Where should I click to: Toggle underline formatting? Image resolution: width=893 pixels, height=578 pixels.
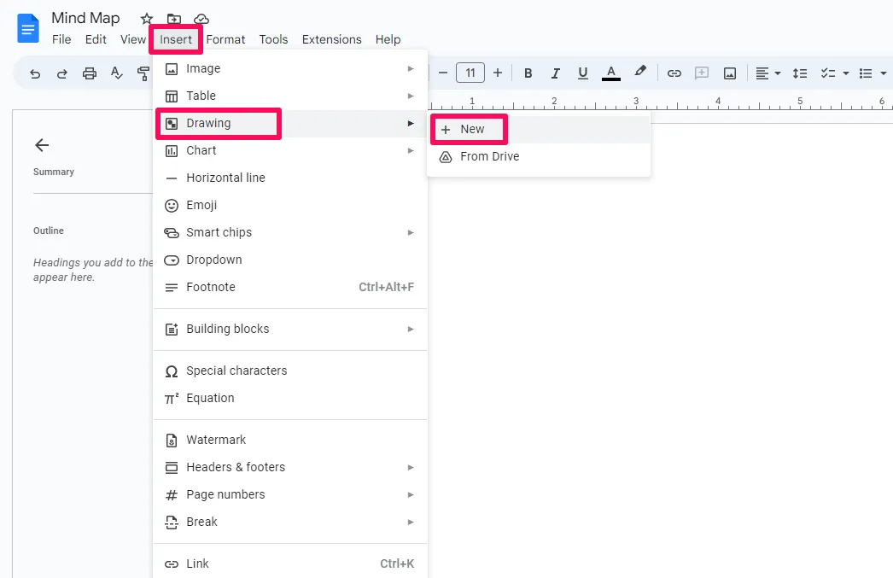[x=582, y=73]
